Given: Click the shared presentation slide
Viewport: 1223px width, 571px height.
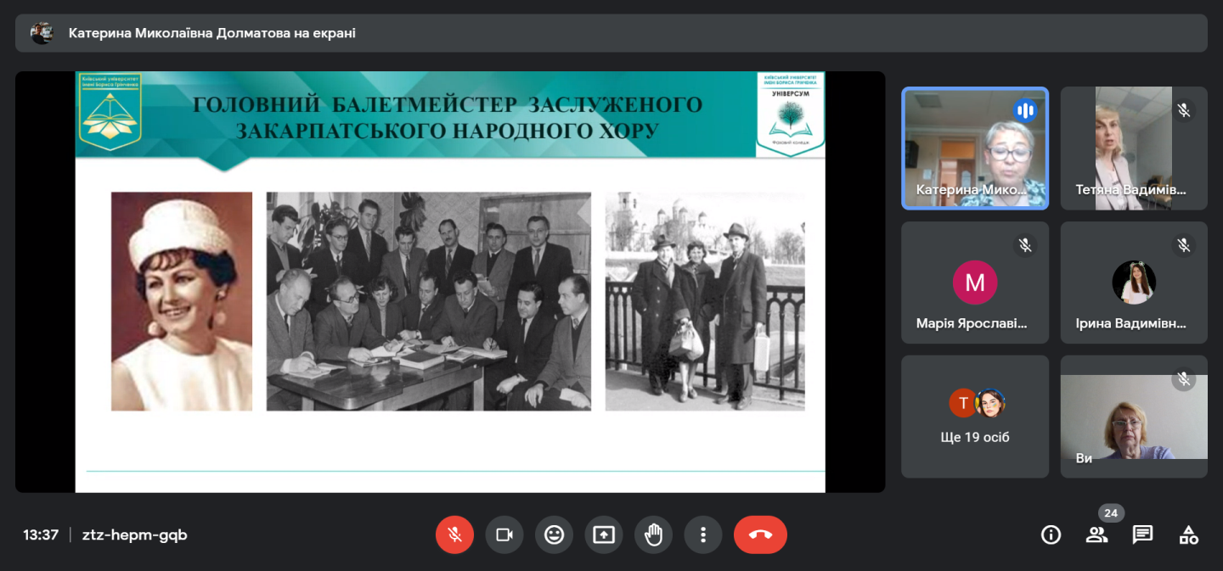Looking at the screenshot, I should [x=449, y=282].
